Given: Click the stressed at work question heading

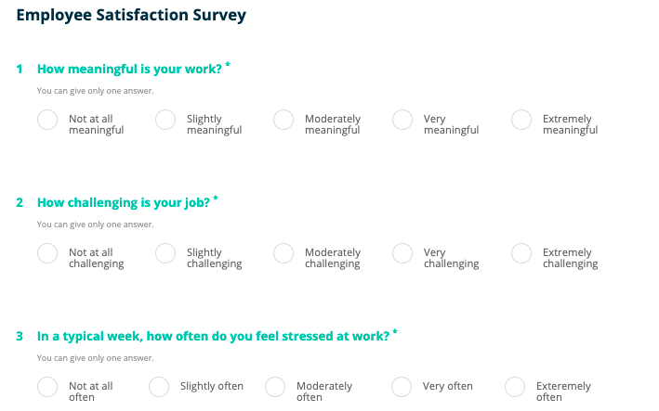Looking at the screenshot, I should [214, 337].
